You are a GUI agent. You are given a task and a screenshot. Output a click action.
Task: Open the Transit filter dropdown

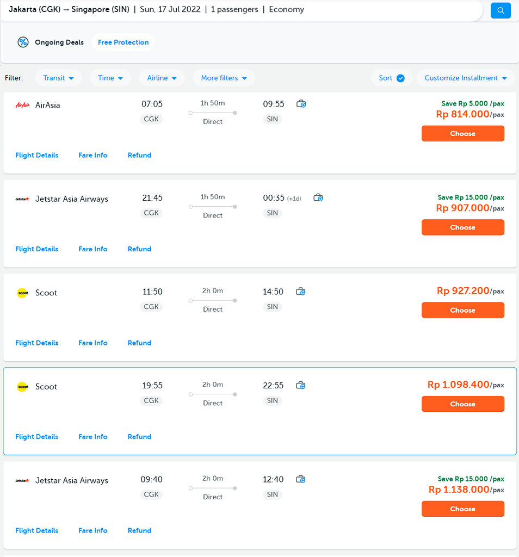tap(58, 78)
